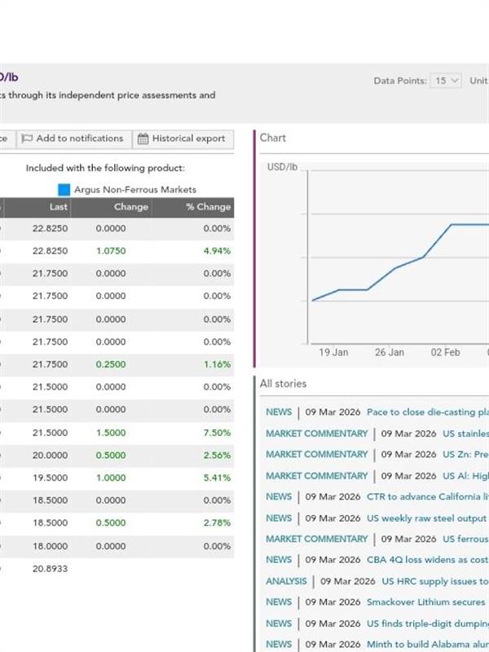Screen dimensions: 489x652
Task: Open Add to notifications
Action: (x=73, y=139)
